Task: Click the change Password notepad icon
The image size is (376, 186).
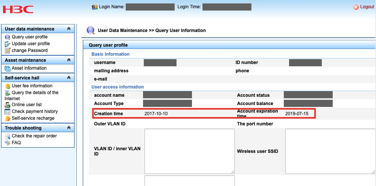Action: tap(8, 50)
